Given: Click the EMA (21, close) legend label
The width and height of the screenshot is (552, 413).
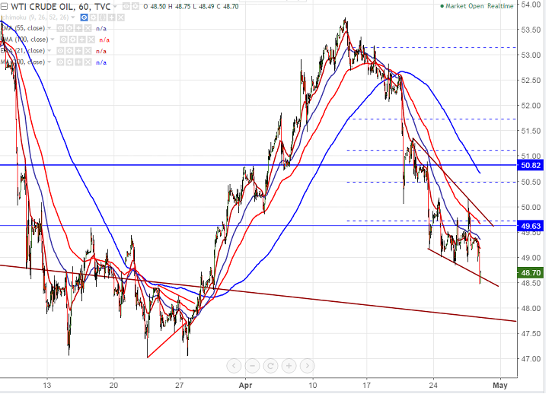Looking at the screenshot, I should click(x=24, y=51).
